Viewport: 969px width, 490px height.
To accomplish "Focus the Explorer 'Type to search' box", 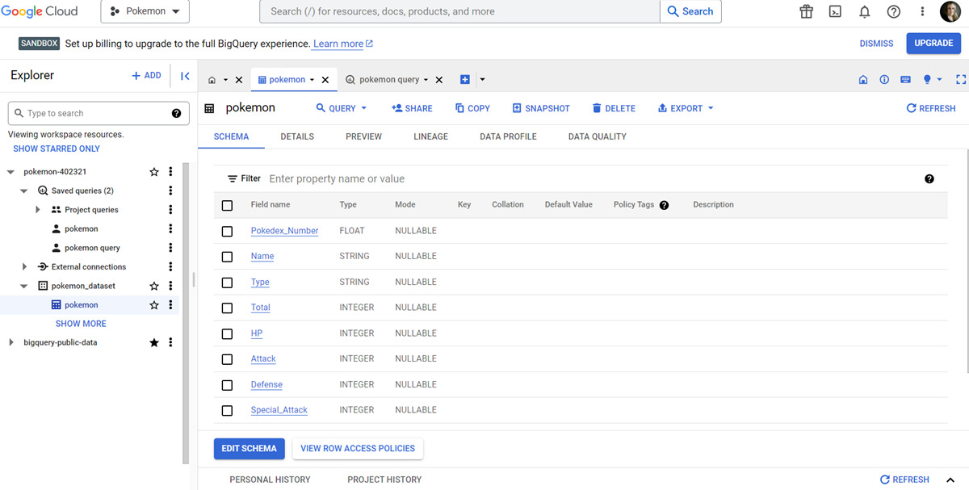I will (99, 113).
